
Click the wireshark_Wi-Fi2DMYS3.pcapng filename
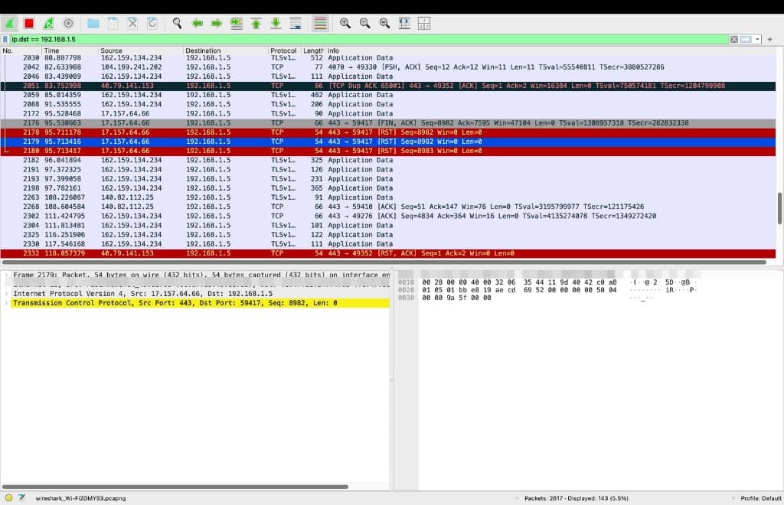point(80,498)
